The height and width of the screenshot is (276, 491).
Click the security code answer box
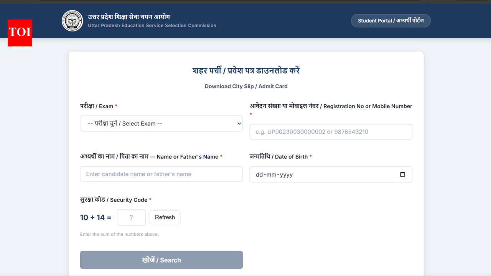click(x=131, y=217)
